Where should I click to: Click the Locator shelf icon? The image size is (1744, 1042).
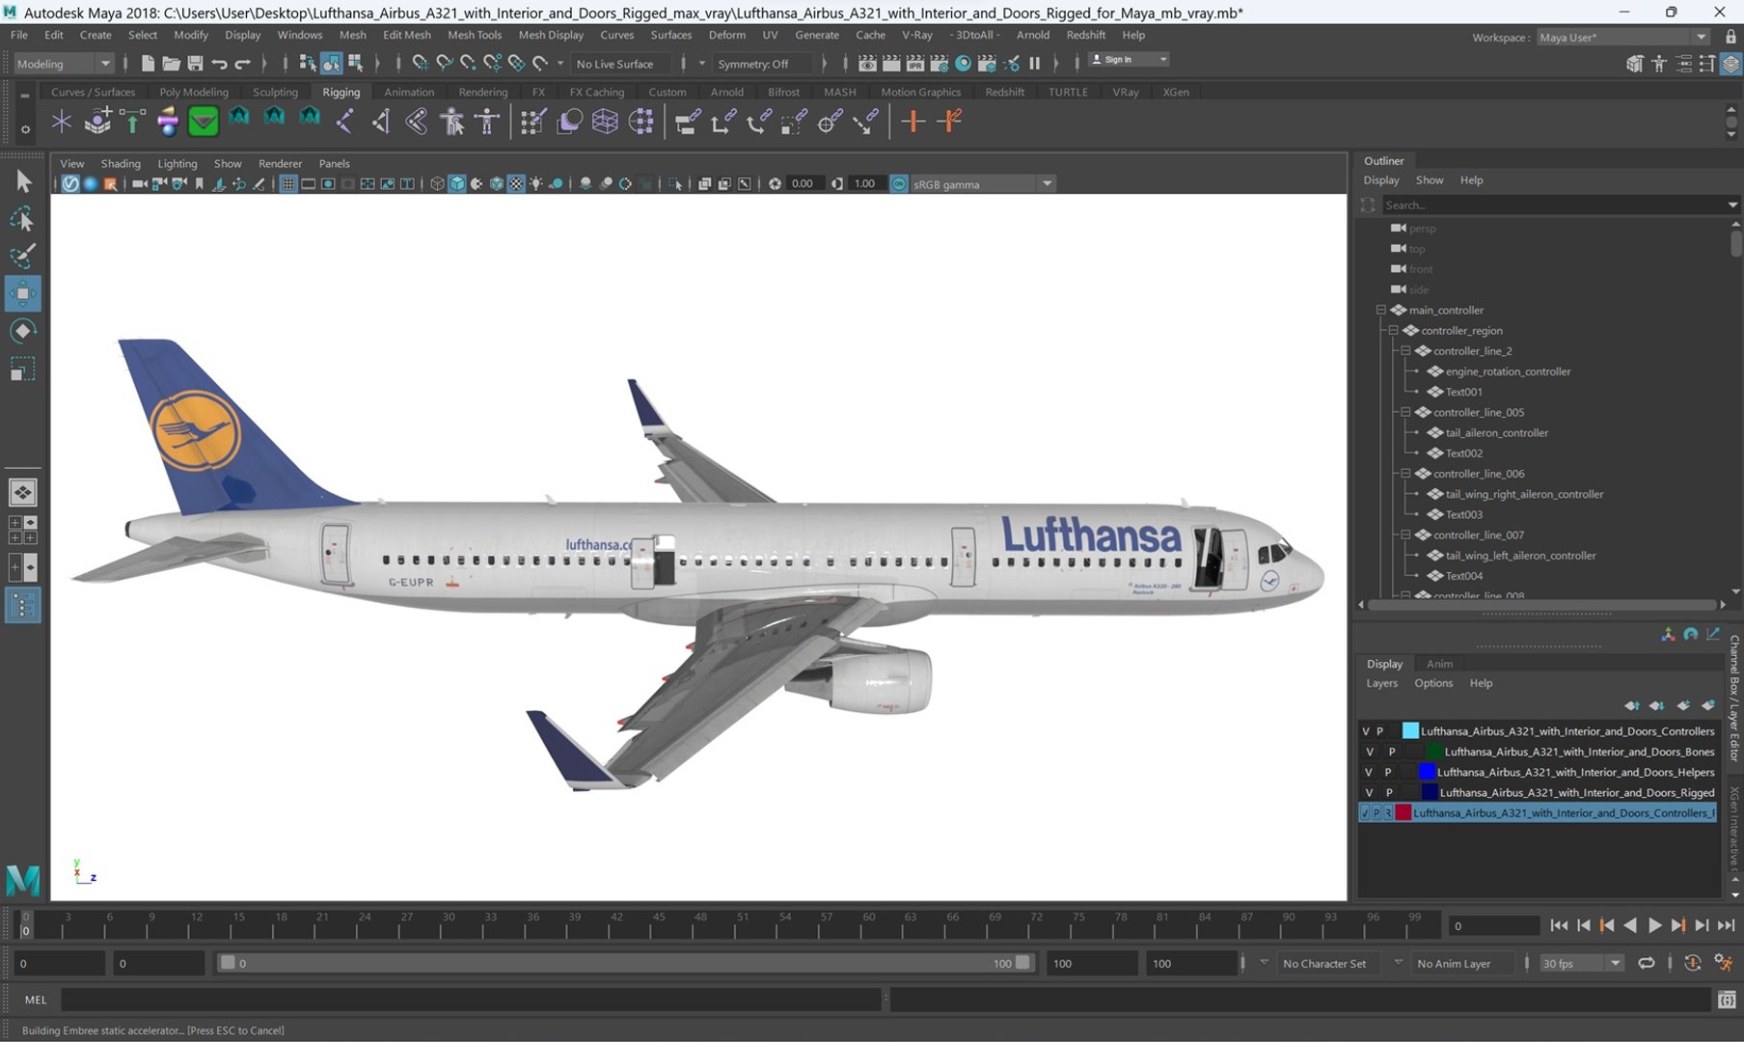62,122
